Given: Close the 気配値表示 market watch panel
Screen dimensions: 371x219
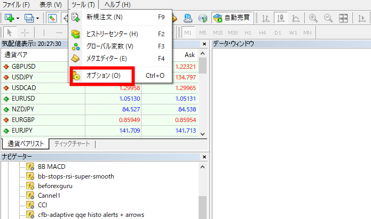Looking at the screenshot, I should [x=204, y=44].
